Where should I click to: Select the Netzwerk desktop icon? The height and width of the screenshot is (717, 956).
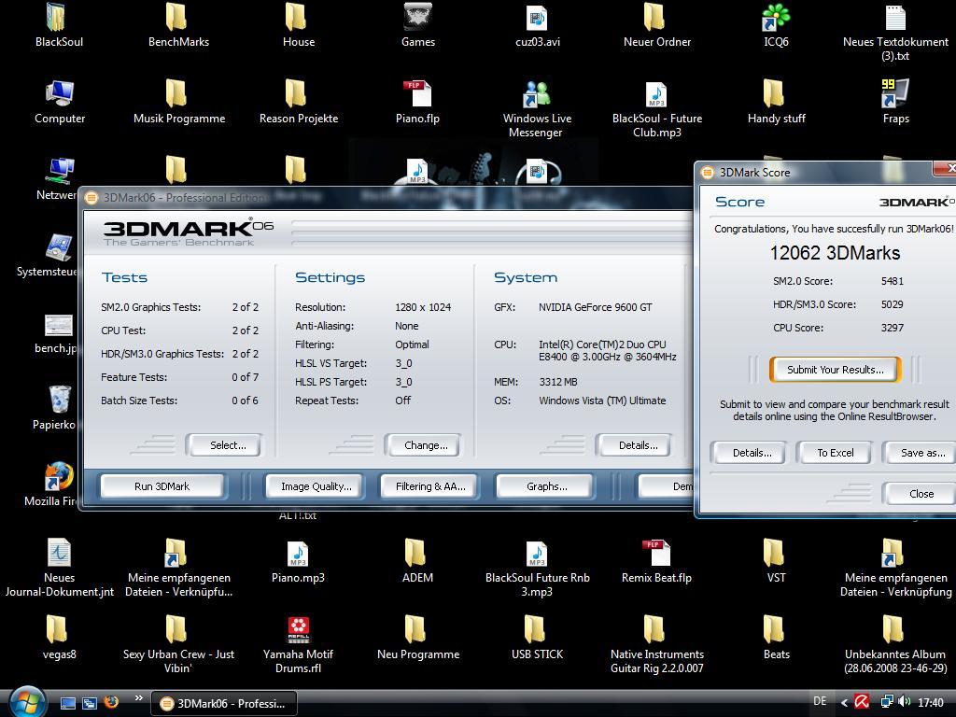coord(56,178)
